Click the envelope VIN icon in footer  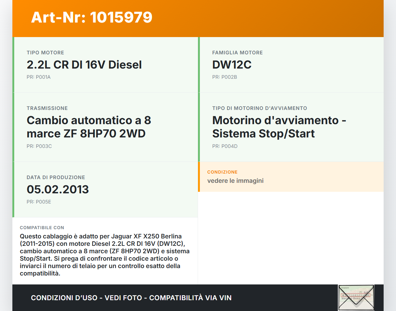(x=356, y=298)
